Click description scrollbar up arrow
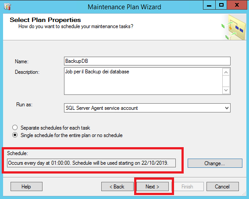249x199 pixels. (226, 72)
